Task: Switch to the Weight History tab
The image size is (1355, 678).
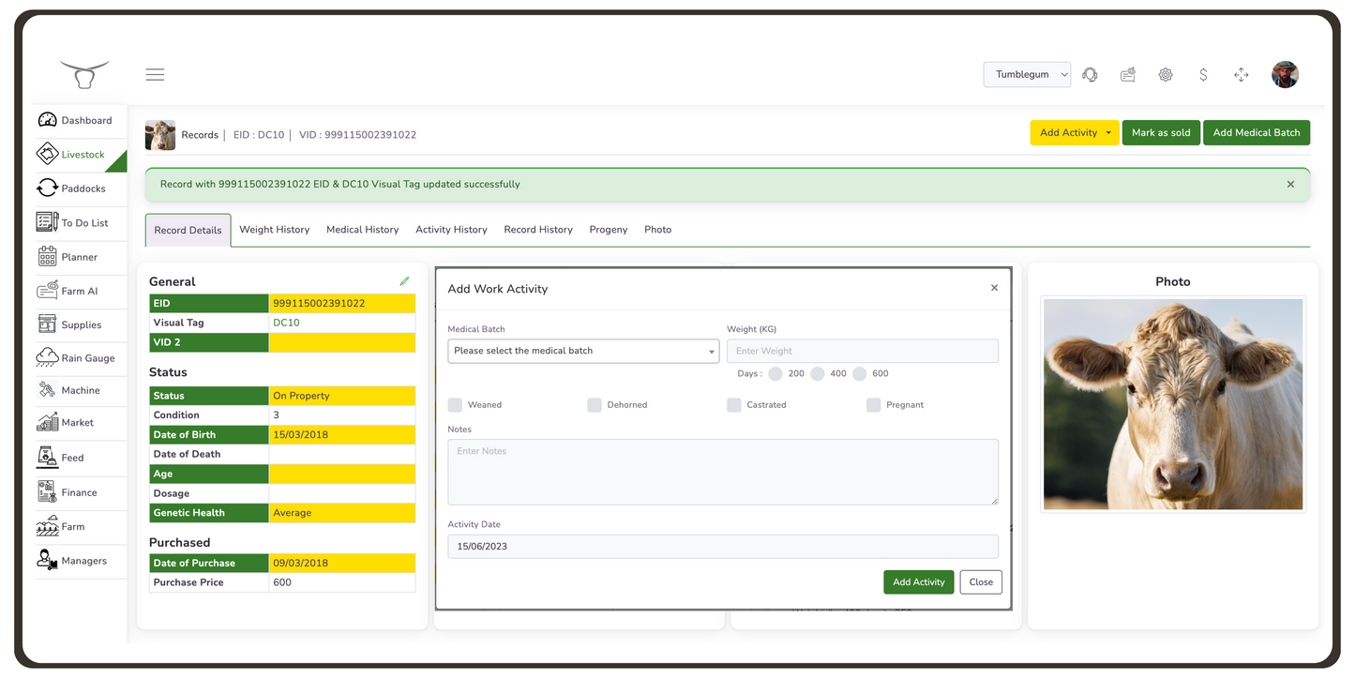Action: pos(274,229)
